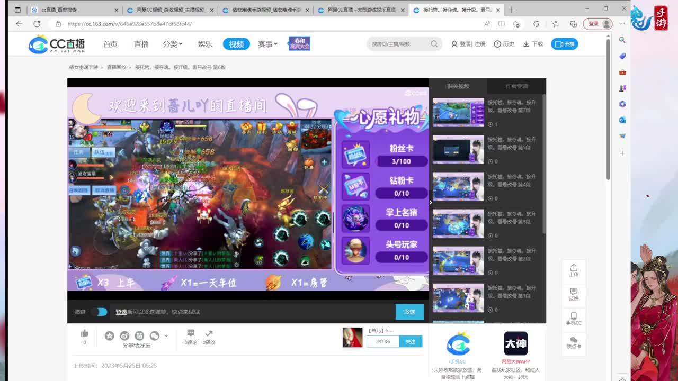Open the 网易大神APP icon

pos(515,344)
